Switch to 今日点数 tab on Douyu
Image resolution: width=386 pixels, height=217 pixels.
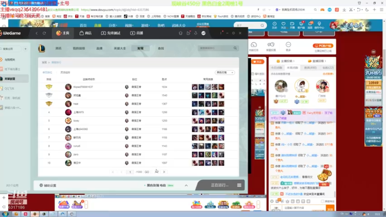point(276,68)
